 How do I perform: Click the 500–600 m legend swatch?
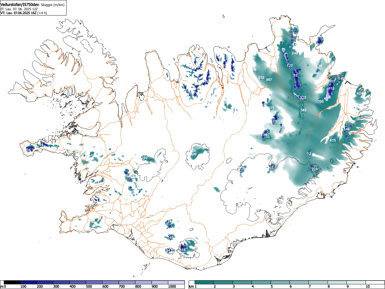pos(94,282)
